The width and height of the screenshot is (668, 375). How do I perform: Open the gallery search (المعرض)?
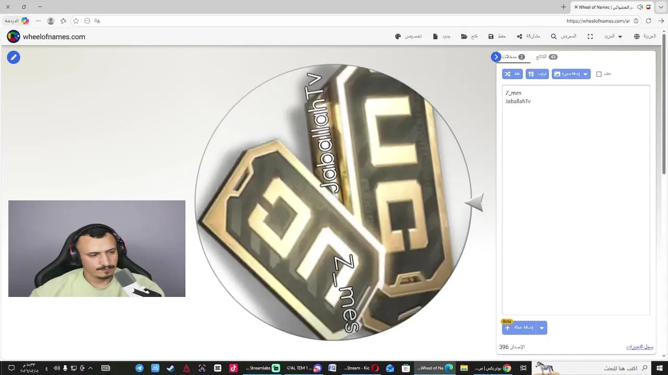pyautogui.click(x=564, y=36)
